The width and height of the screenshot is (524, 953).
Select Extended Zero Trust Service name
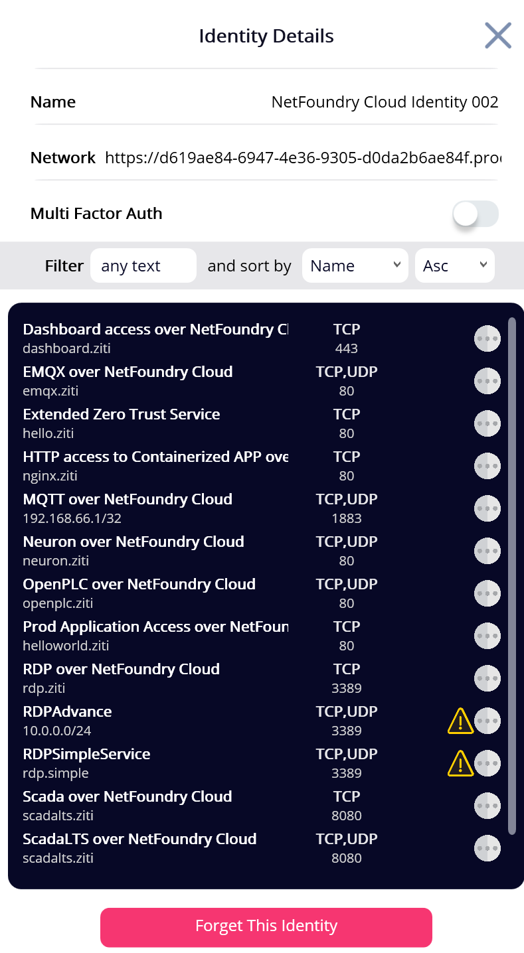click(122, 414)
